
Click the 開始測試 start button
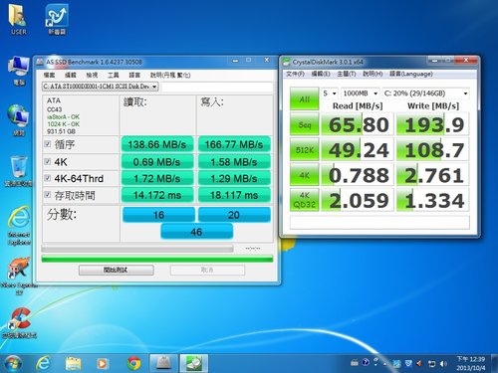click(x=117, y=270)
